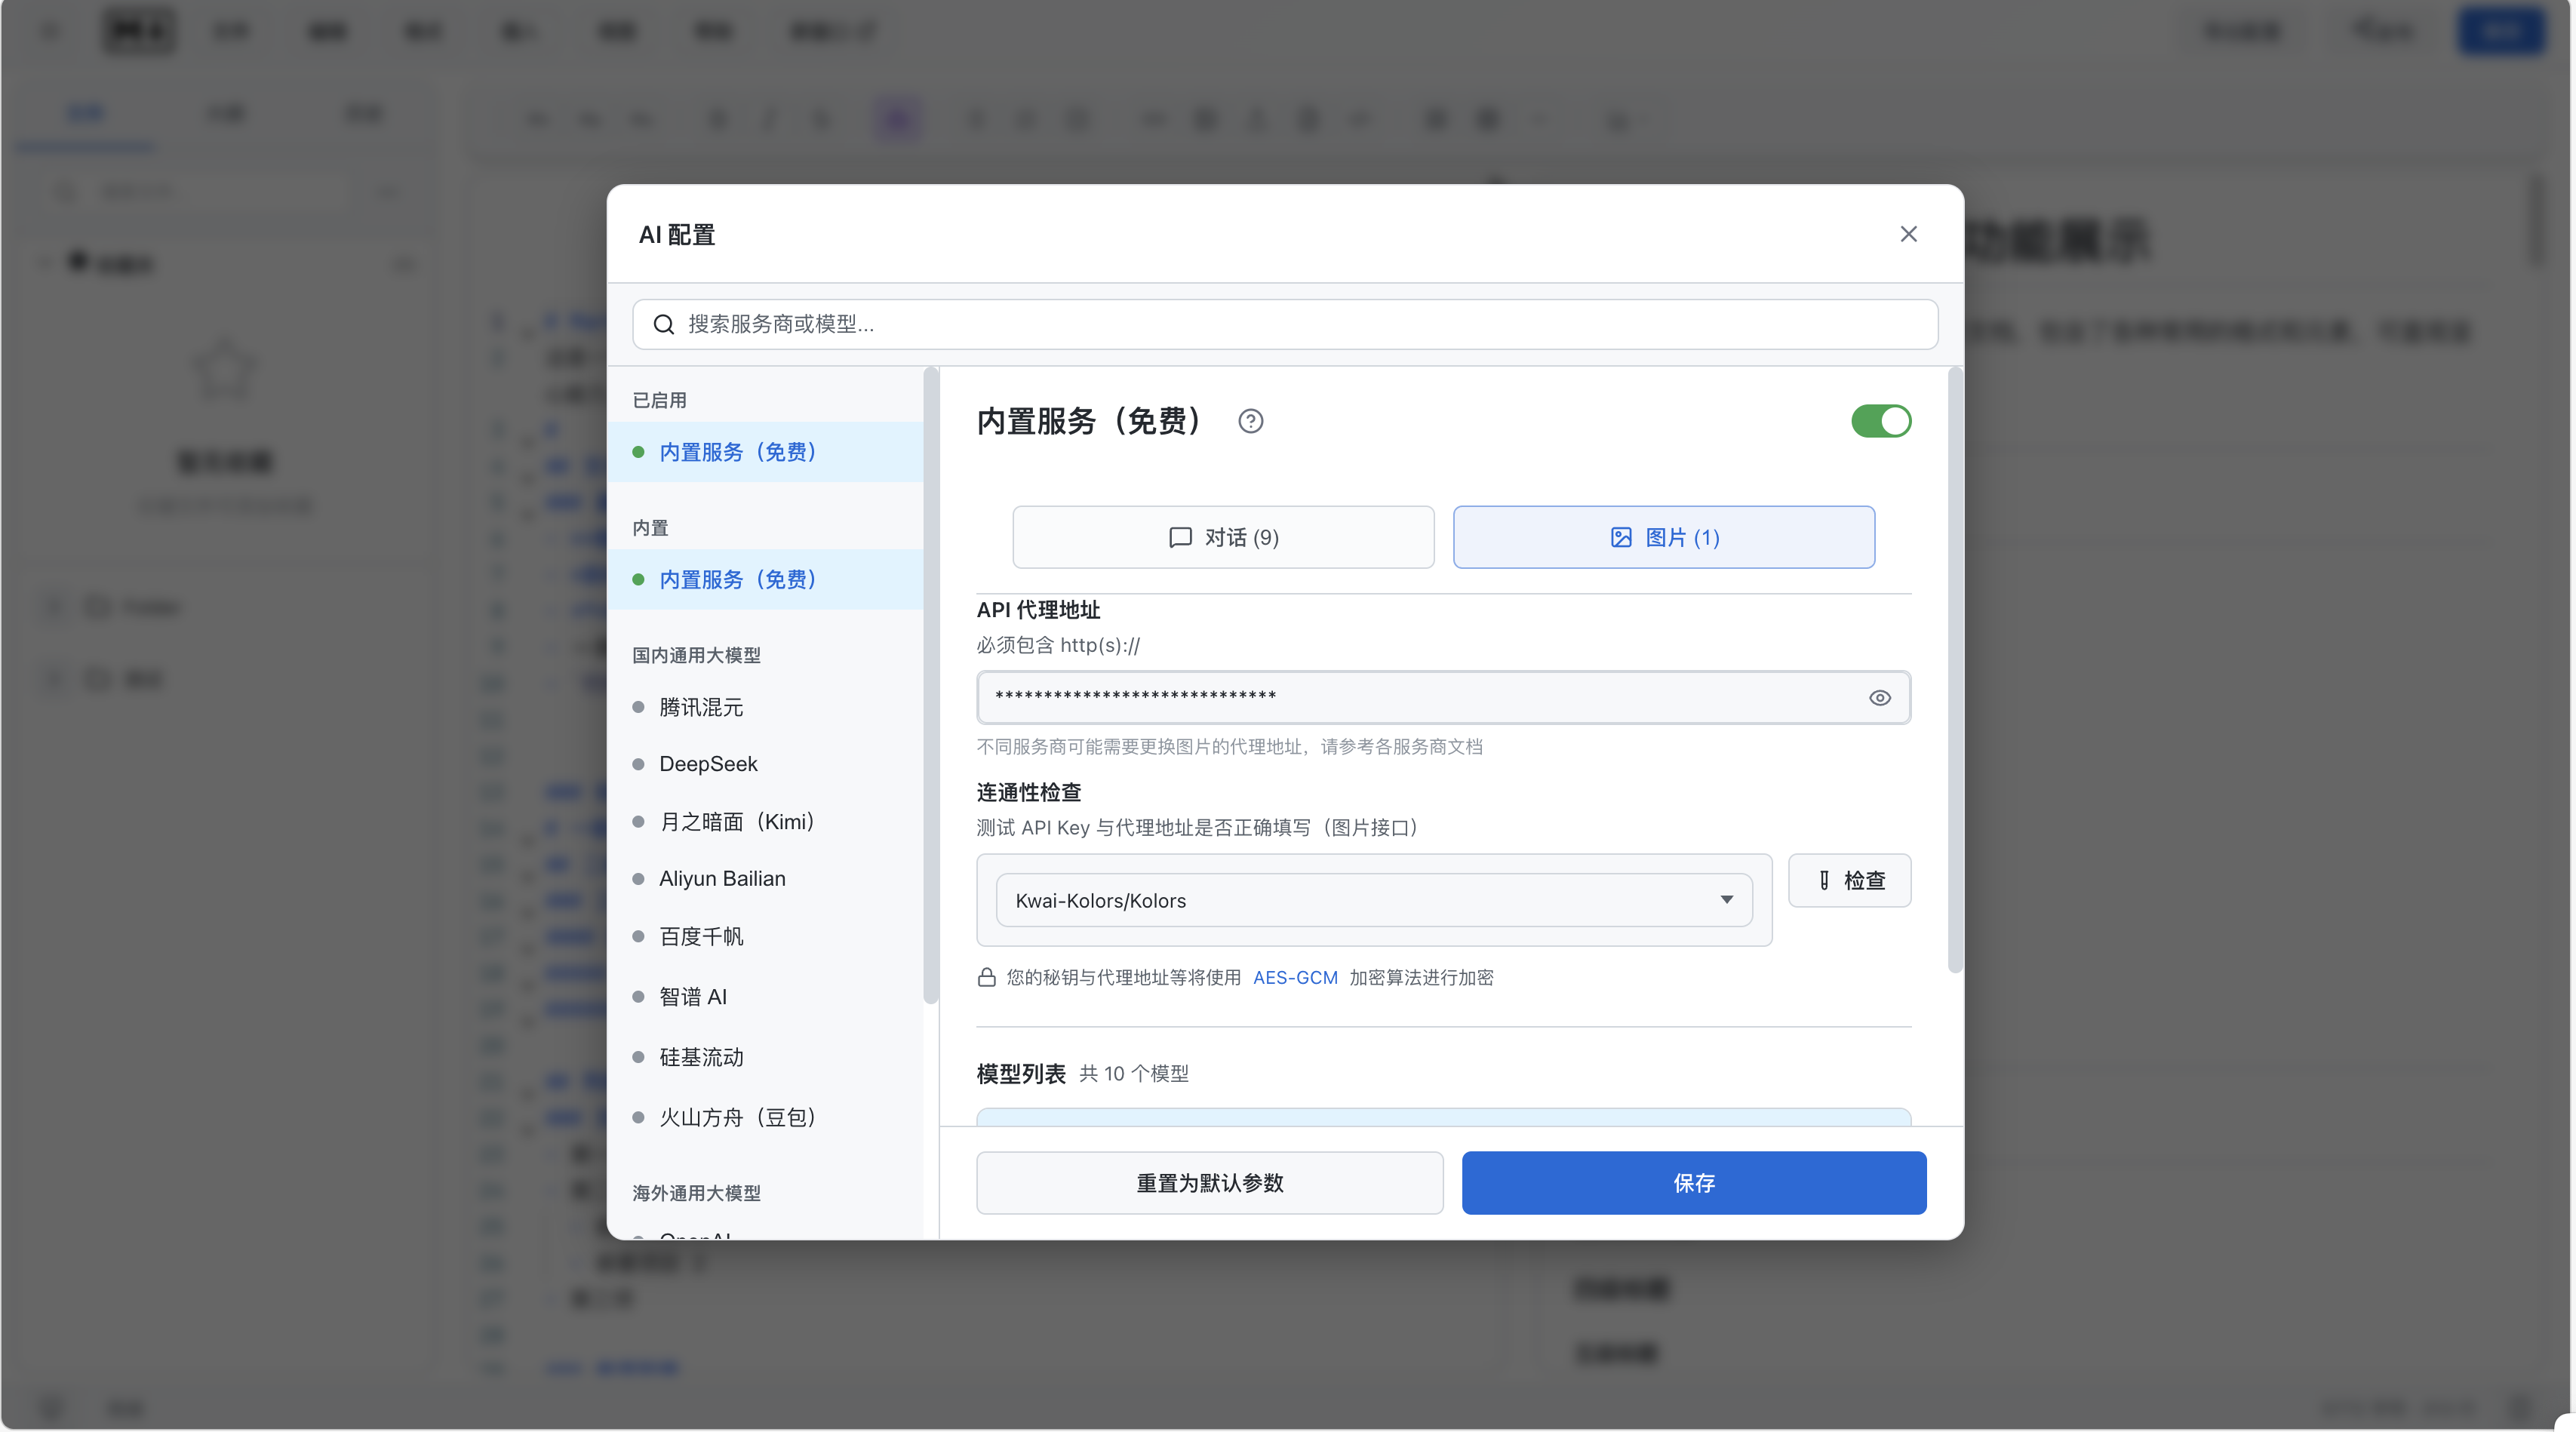This screenshot has height=1432, width=2576.
Task: Click the help question-mark icon beside 内置服务
Action: 1250,421
